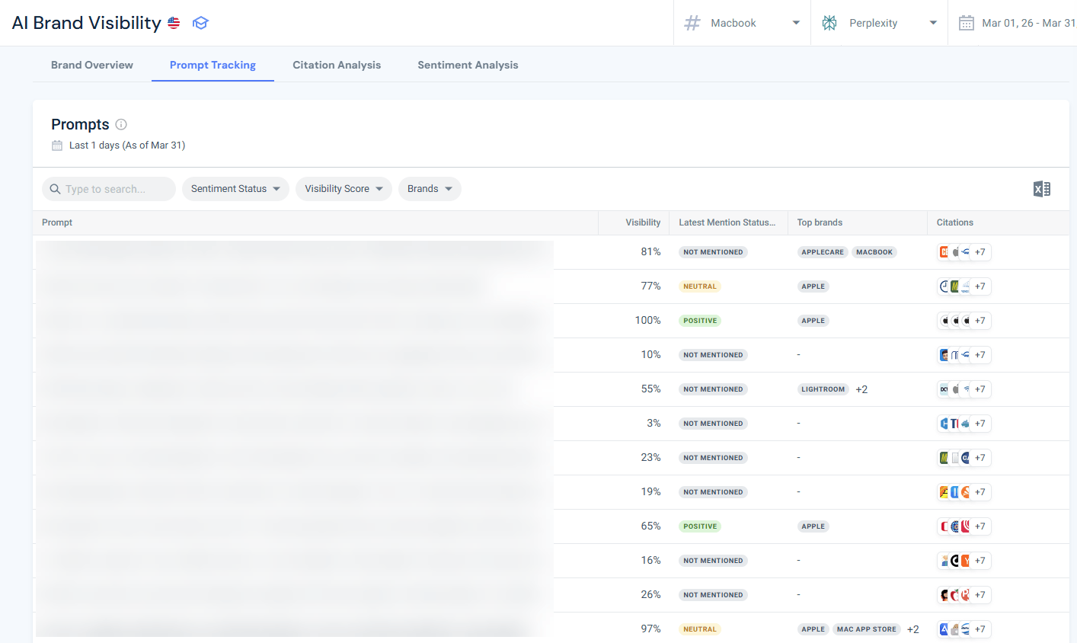Open the Visibility Score filter
This screenshot has height=643, width=1077.
(x=344, y=189)
